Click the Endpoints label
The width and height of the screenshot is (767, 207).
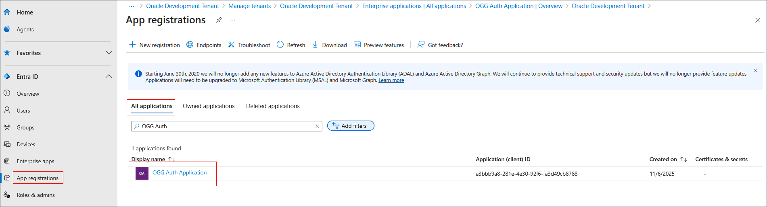209,45
